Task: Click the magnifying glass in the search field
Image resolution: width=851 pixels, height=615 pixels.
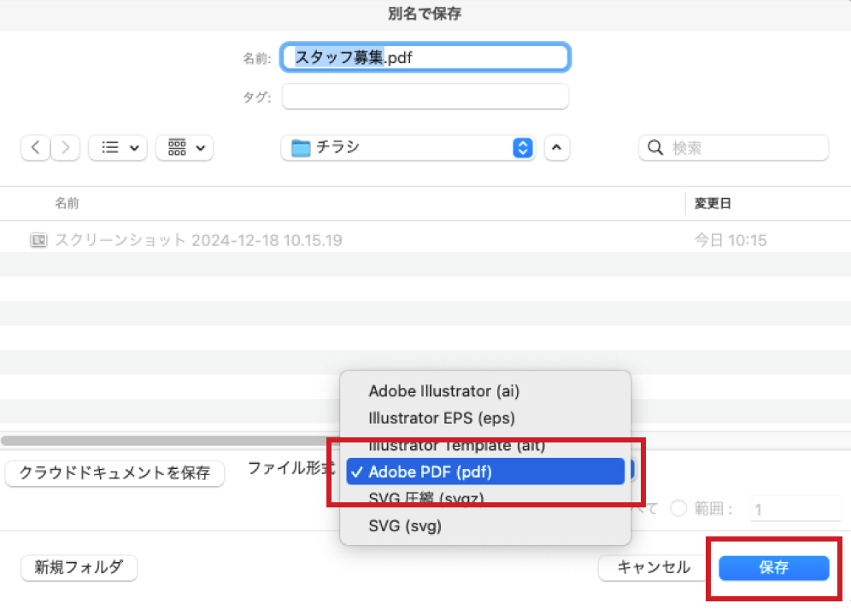Action: point(654,148)
